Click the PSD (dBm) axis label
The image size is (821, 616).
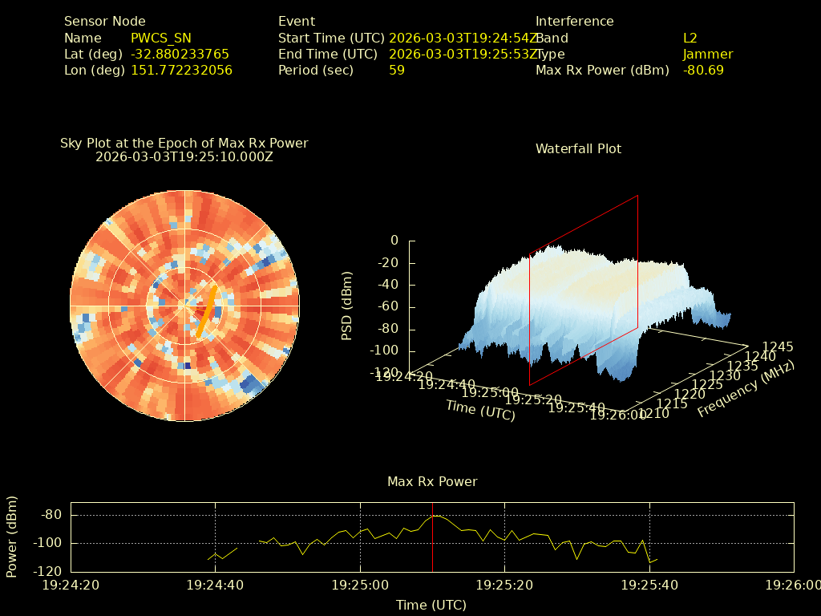click(x=347, y=305)
